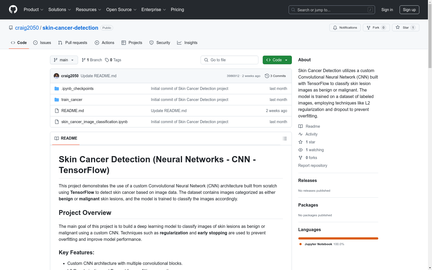Open the latest commit message Update README.md

tap(99, 76)
